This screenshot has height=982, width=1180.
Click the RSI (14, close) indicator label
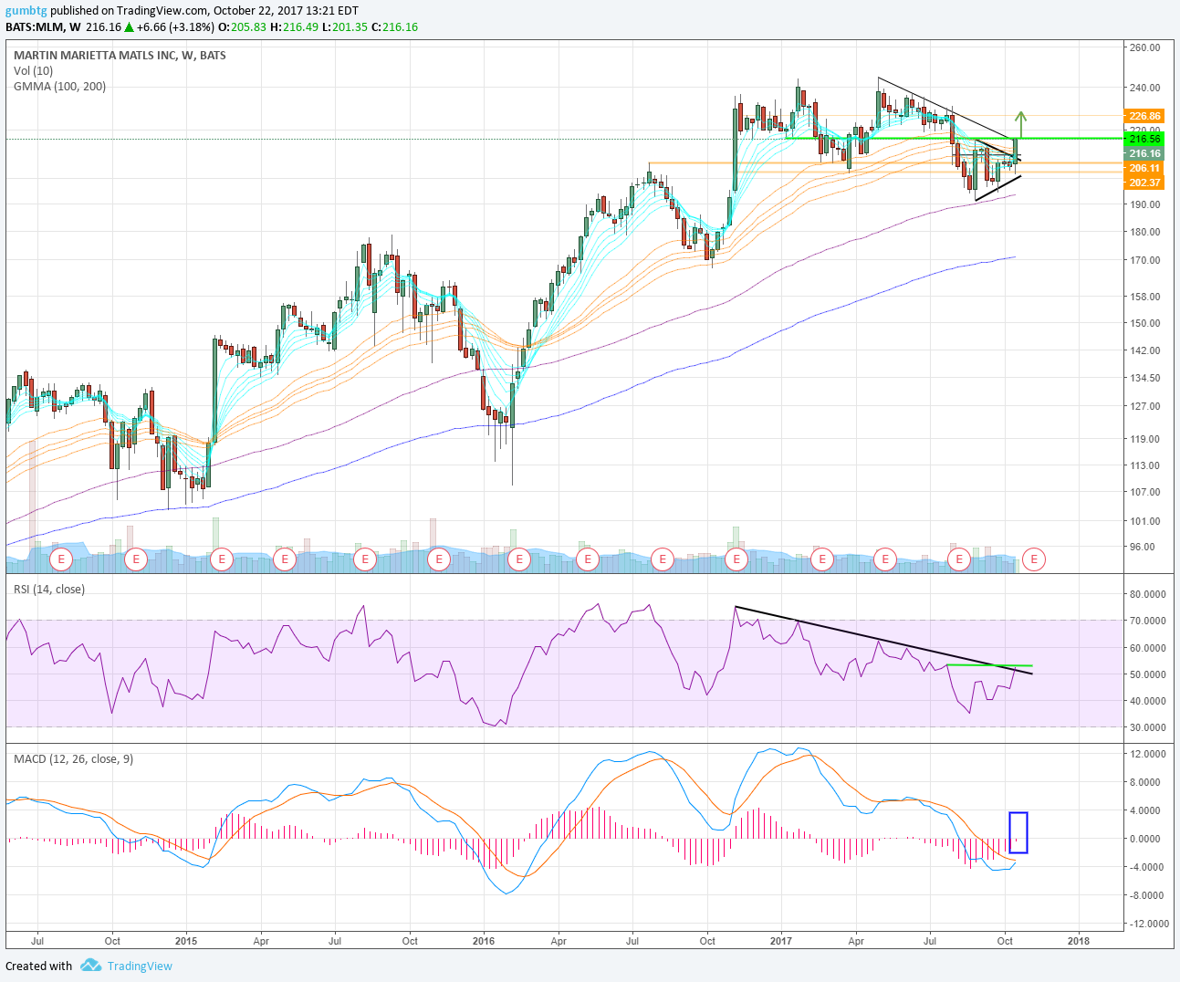point(49,590)
